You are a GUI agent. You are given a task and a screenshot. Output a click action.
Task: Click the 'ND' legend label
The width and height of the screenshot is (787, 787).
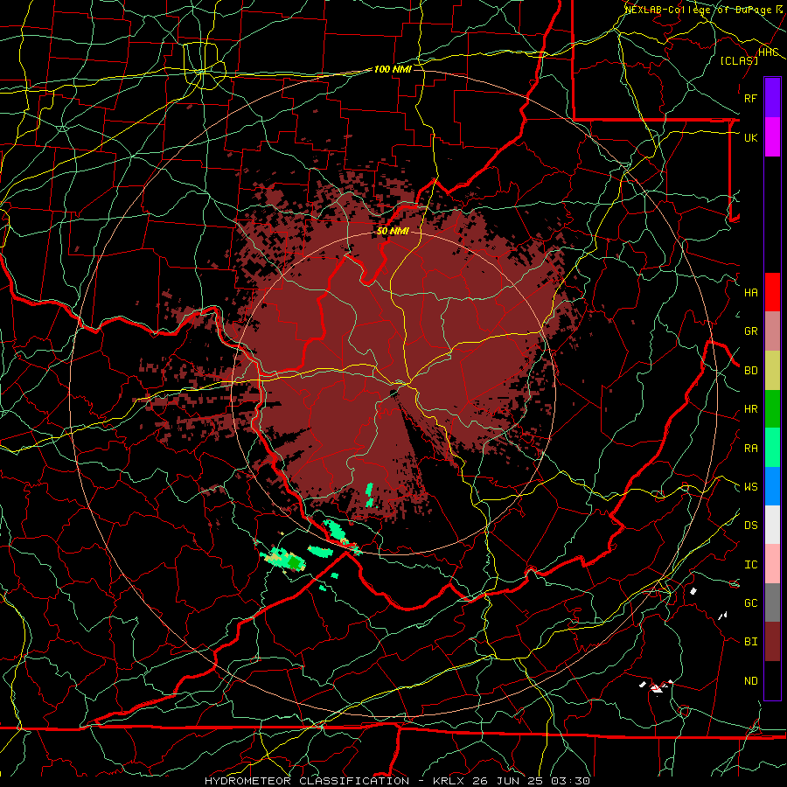(751, 681)
